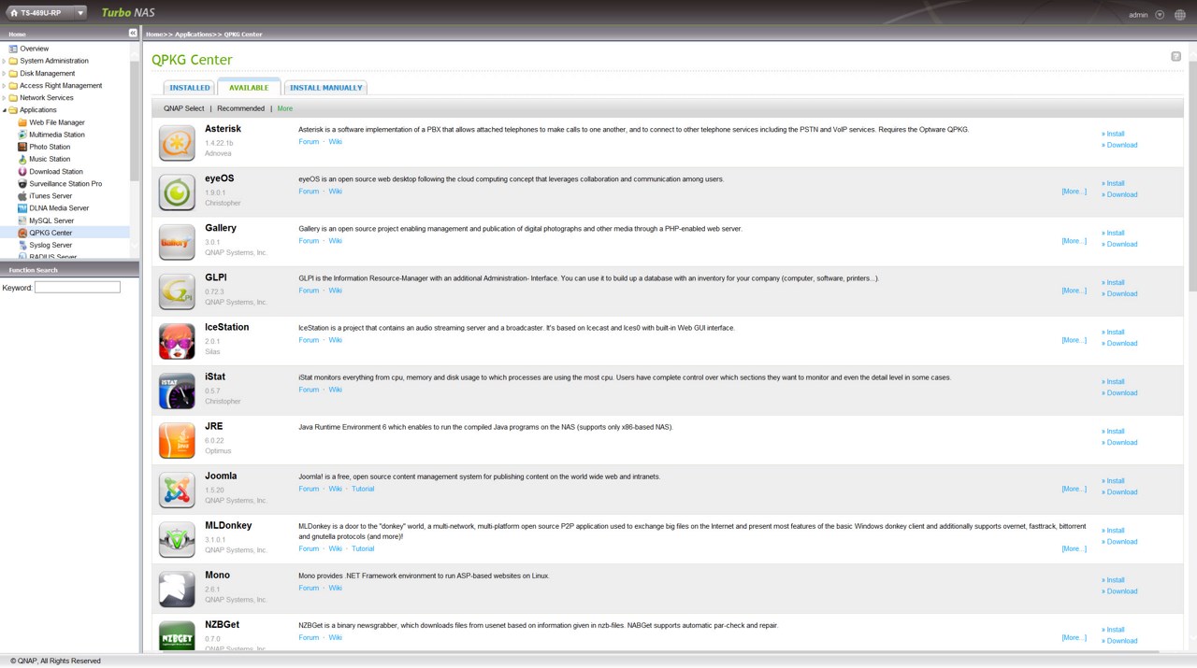Click the GLPI app icon
This screenshot has height=668, width=1197.
click(x=177, y=291)
